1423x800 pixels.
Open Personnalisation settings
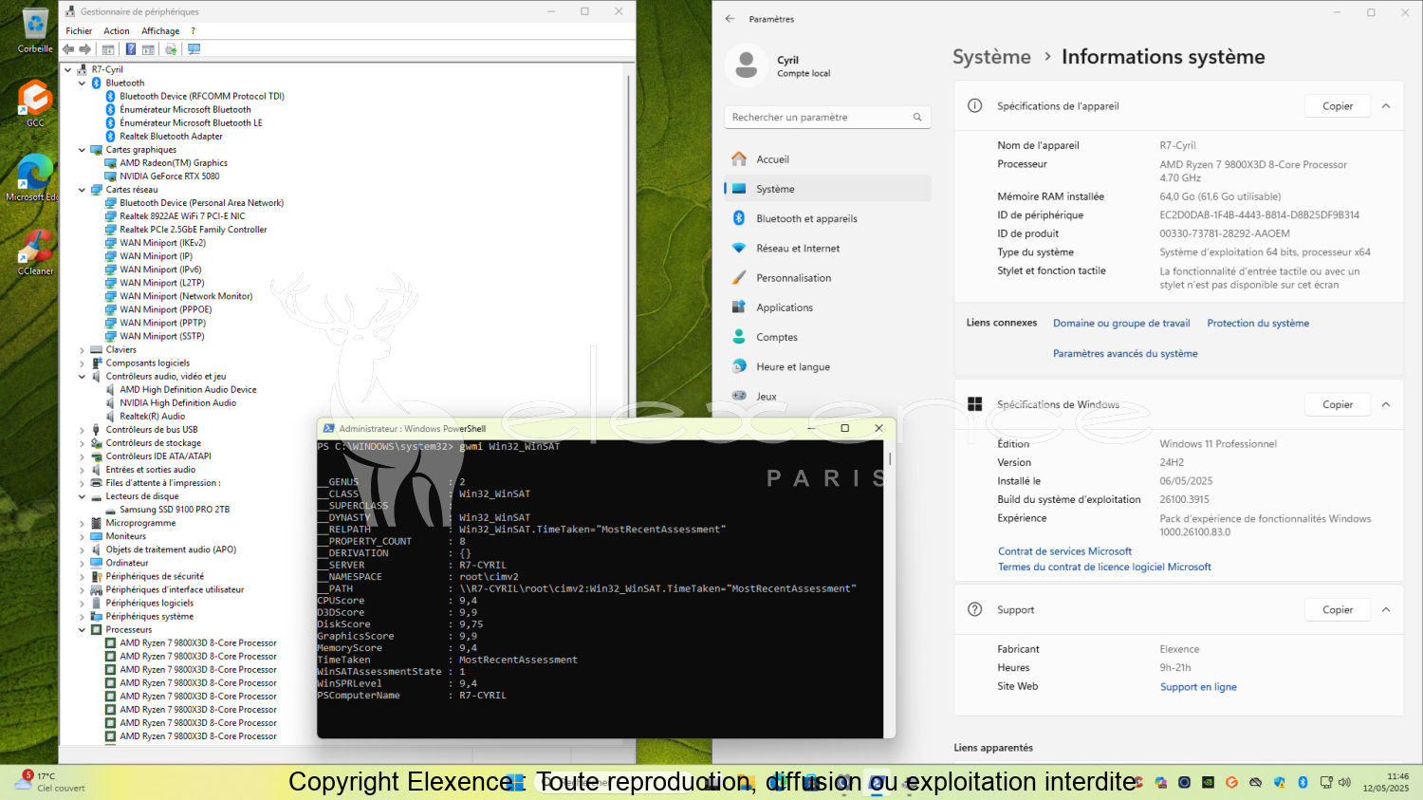827,278
